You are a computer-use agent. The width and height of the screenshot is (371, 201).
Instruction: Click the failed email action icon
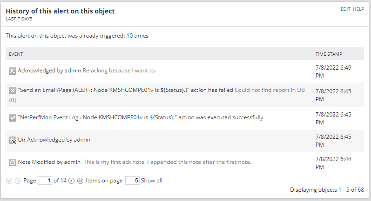(x=13, y=90)
